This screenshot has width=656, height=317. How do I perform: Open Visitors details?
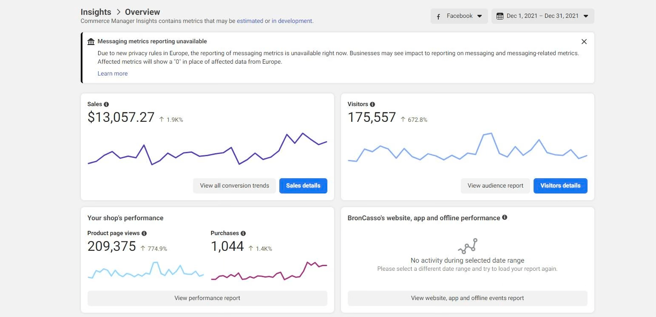560,186
